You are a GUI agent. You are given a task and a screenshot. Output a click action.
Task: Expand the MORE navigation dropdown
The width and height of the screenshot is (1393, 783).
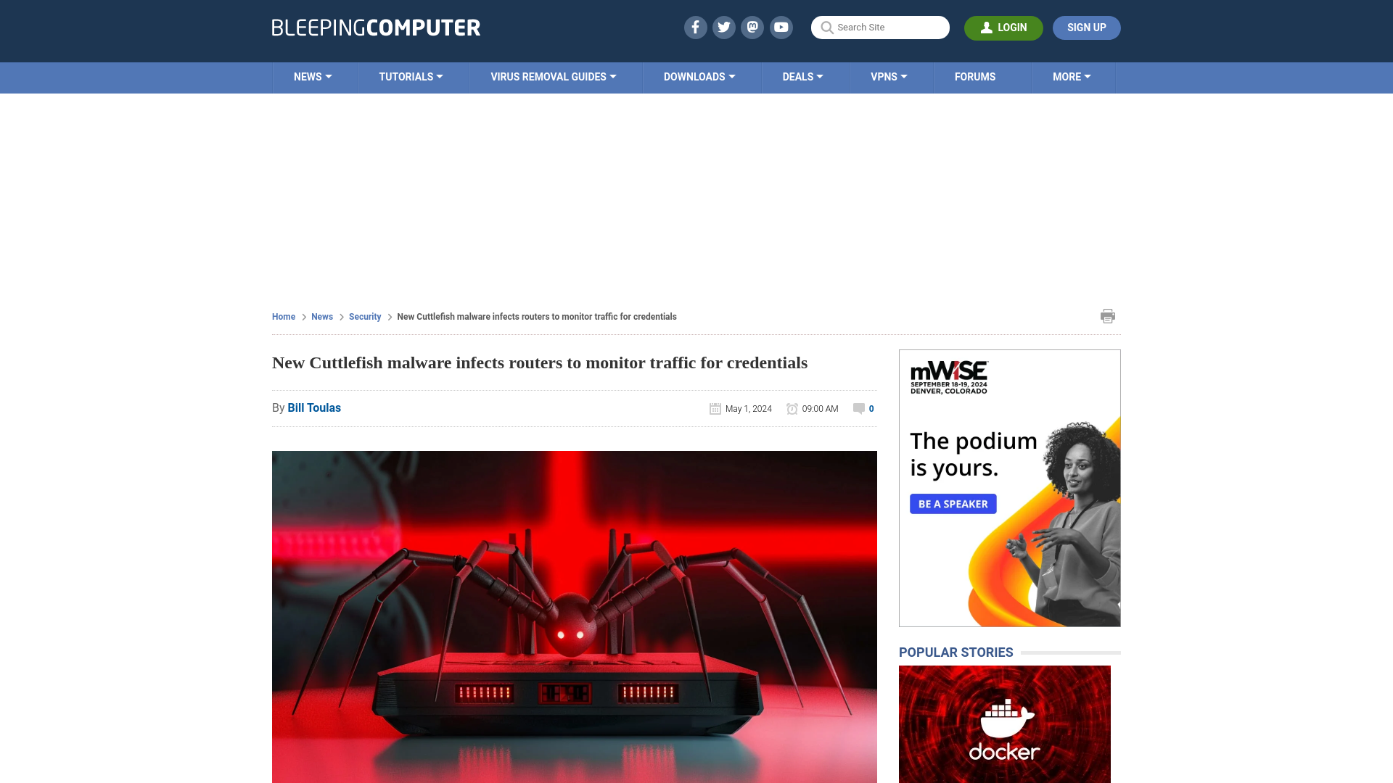pos(1072,76)
